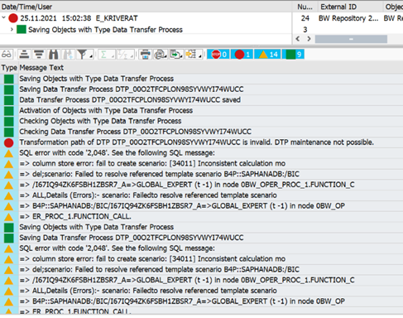This screenshot has width=403, height=318.
Task: Click the External ID column header
Action: pos(338,7)
